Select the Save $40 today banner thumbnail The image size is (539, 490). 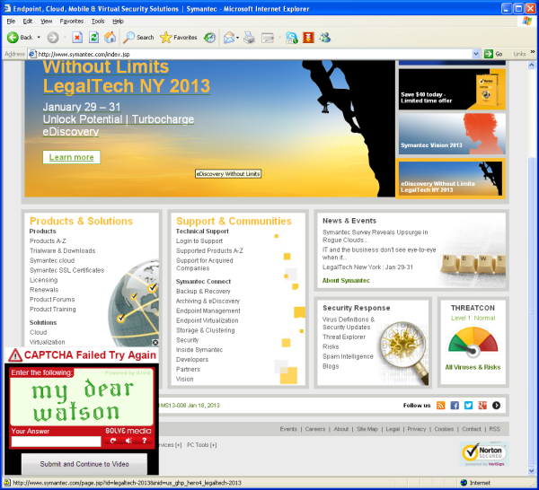coord(452,89)
